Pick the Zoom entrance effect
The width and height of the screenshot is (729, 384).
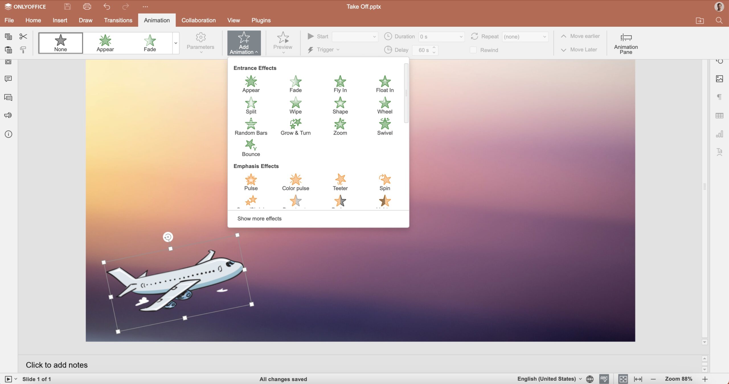(x=340, y=127)
